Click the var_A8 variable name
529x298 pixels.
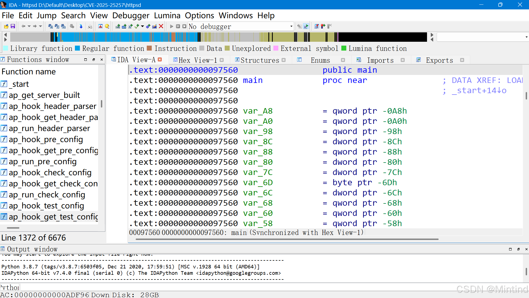click(x=258, y=111)
